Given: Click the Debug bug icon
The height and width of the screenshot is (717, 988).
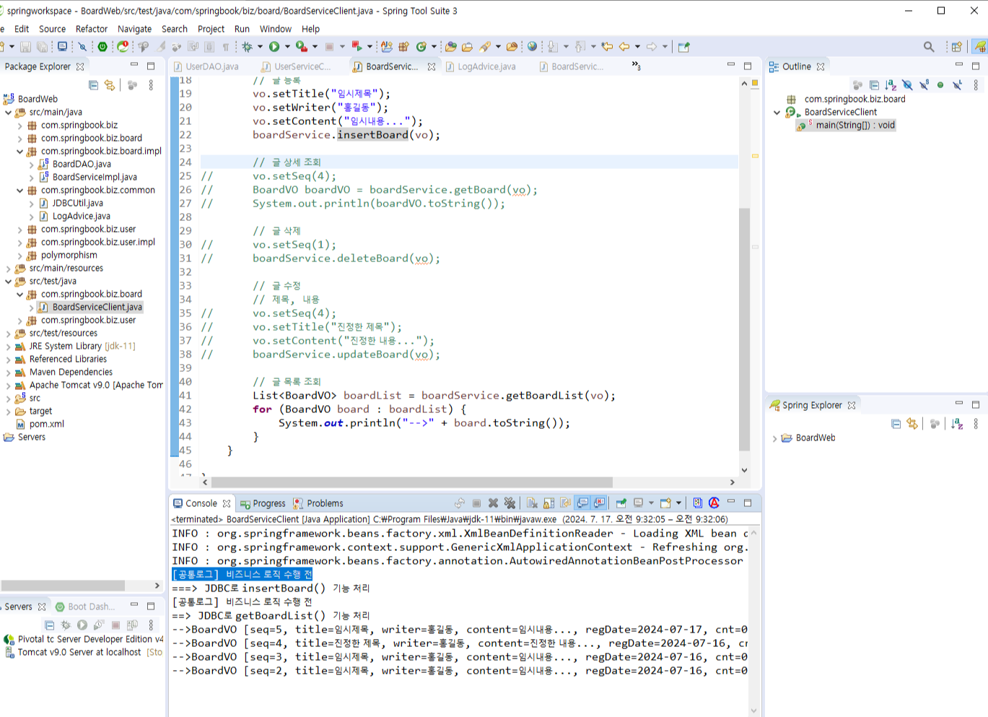Looking at the screenshot, I should pyautogui.click(x=248, y=47).
